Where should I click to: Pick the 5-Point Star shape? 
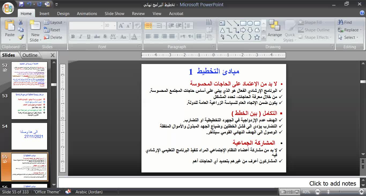[x=257, y=37]
